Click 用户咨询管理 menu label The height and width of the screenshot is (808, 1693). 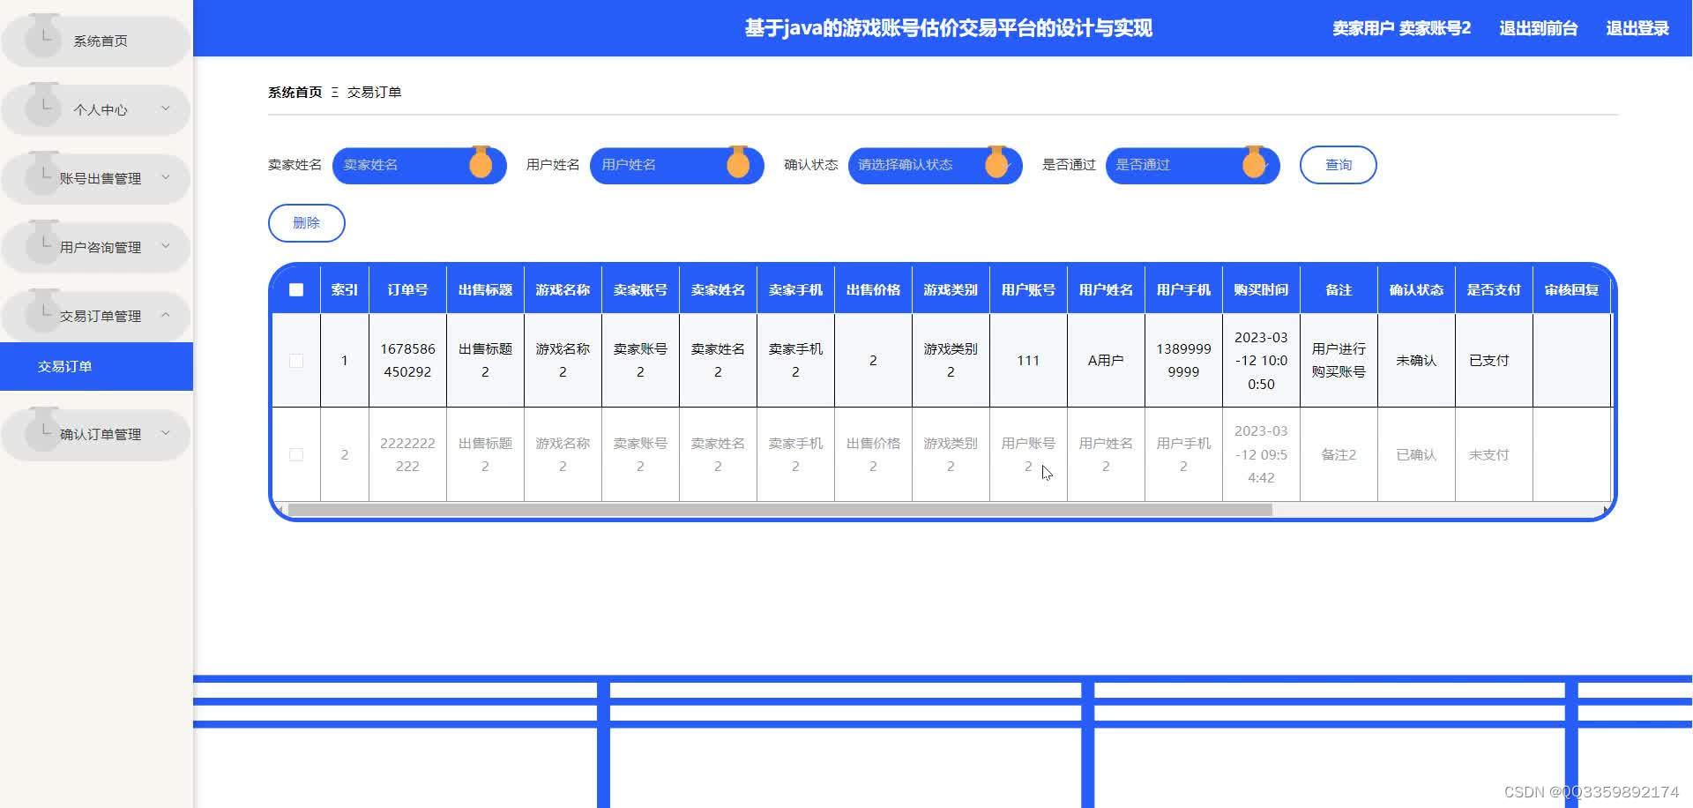[x=100, y=247]
